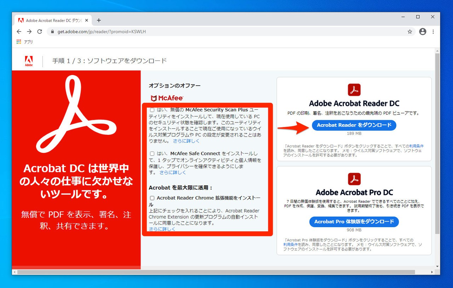Click the scroll down arrow of the page
Screen dimensions: 453x288
tap(437, 266)
